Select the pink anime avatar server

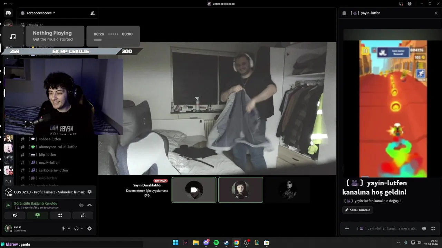(x=8, y=148)
